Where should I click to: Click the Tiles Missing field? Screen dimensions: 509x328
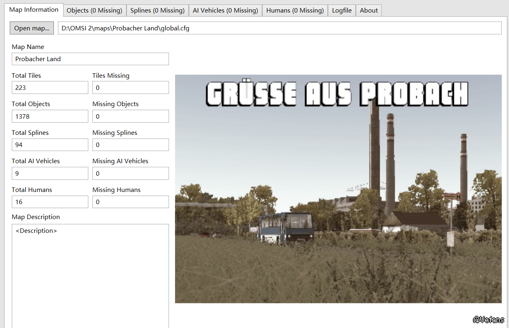pos(130,87)
